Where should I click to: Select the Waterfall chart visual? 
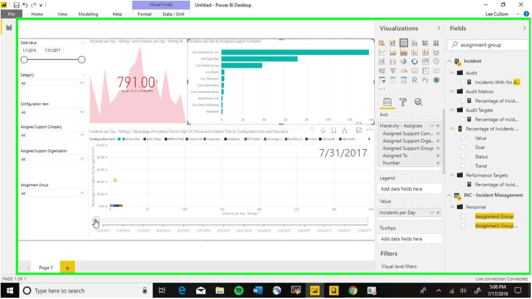382,61
